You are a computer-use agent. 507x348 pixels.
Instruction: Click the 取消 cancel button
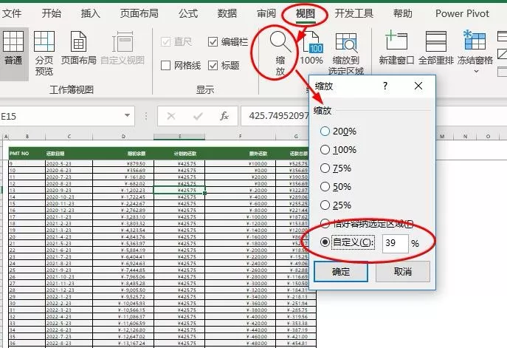[403, 272]
